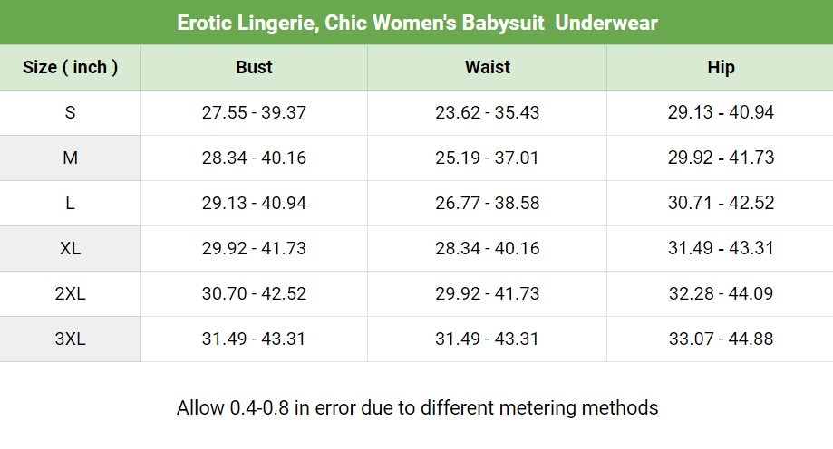The image size is (833, 449).
Task: Select hip value 33.07 - 44.88
Action: coord(721,339)
